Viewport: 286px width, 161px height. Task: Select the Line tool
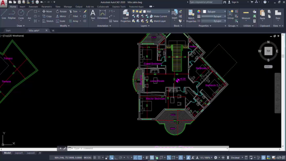(x=4, y=14)
